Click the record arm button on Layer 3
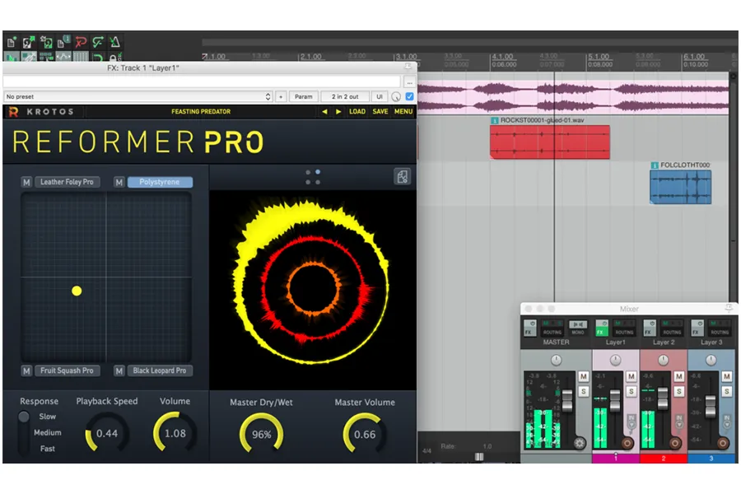Viewport: 741px width, 494px height. (x=723, y=443)
